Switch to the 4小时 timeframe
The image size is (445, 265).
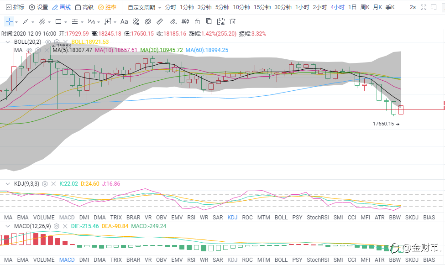[337, 7]
